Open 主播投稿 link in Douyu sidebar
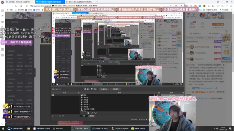The image size is (234, 131). tap(195, 33)
